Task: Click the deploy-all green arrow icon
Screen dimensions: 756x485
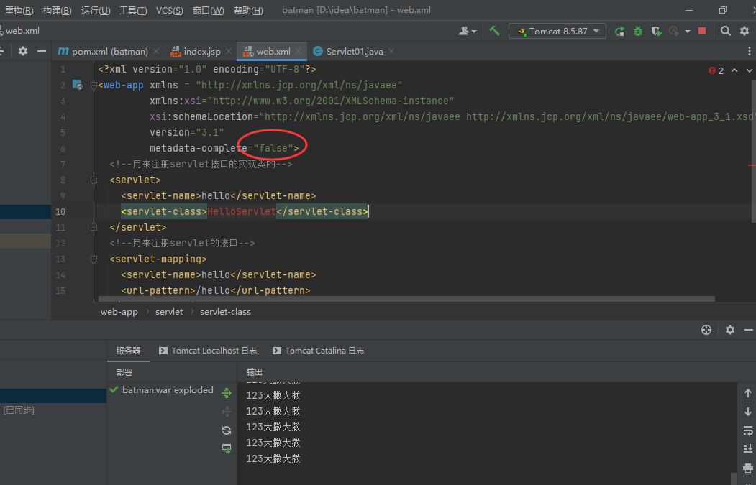Action: point(226,393)
